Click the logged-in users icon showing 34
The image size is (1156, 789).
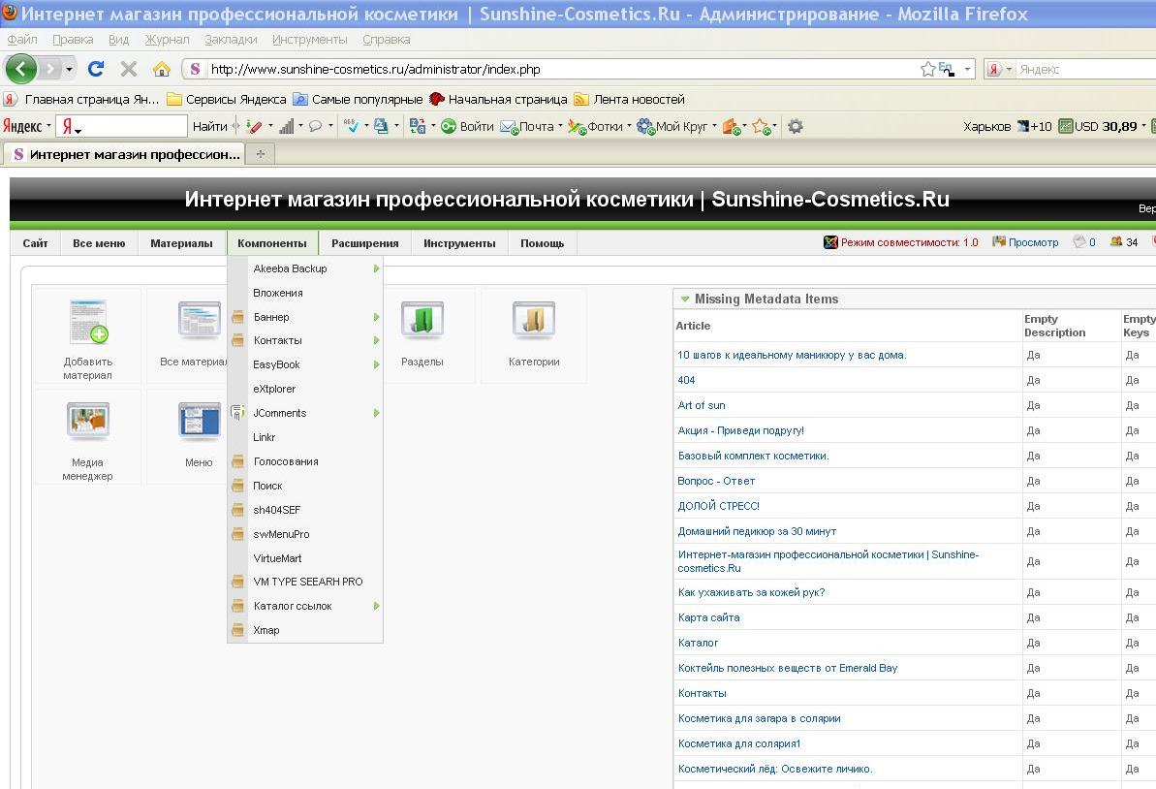pos(1124,242)
